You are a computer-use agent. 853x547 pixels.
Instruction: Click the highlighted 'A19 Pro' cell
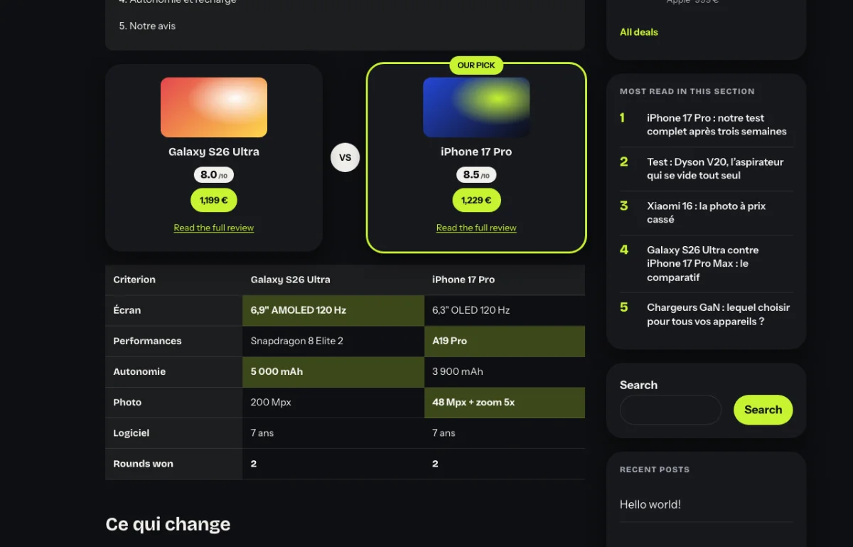(504, 341)
